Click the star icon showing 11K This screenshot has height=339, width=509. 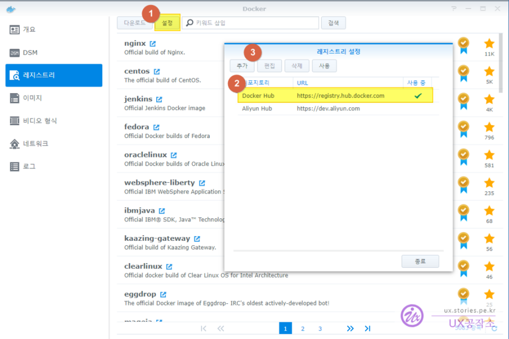(489, 44)
